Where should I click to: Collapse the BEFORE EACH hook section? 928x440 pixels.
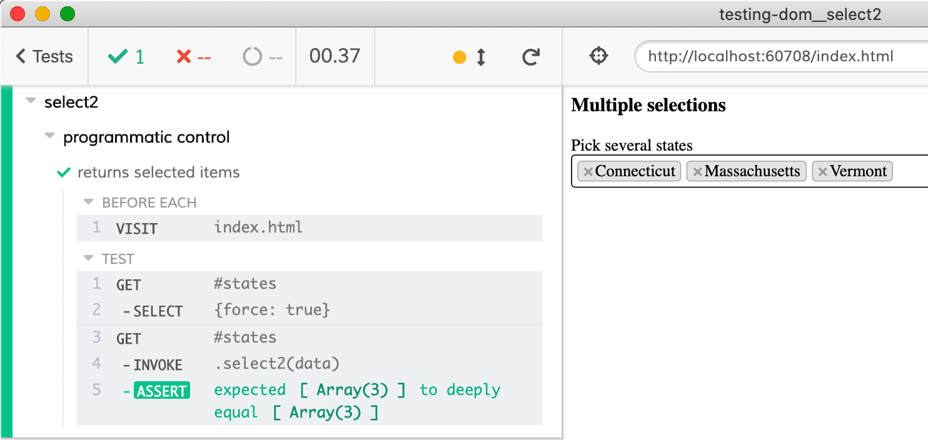coord(89,202)
